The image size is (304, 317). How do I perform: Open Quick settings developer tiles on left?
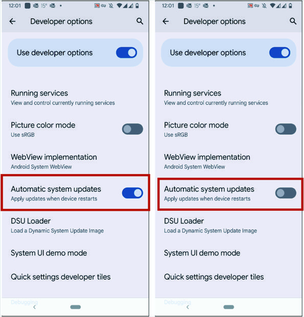(x=75, y=277)
